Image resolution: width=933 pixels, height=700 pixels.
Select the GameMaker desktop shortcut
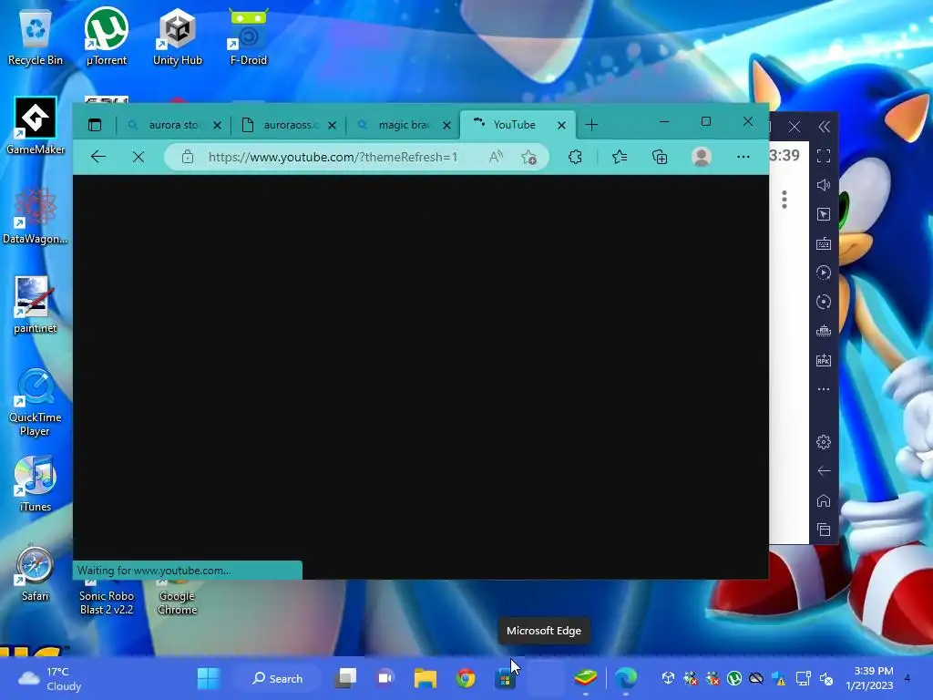[x=36, y=126]
